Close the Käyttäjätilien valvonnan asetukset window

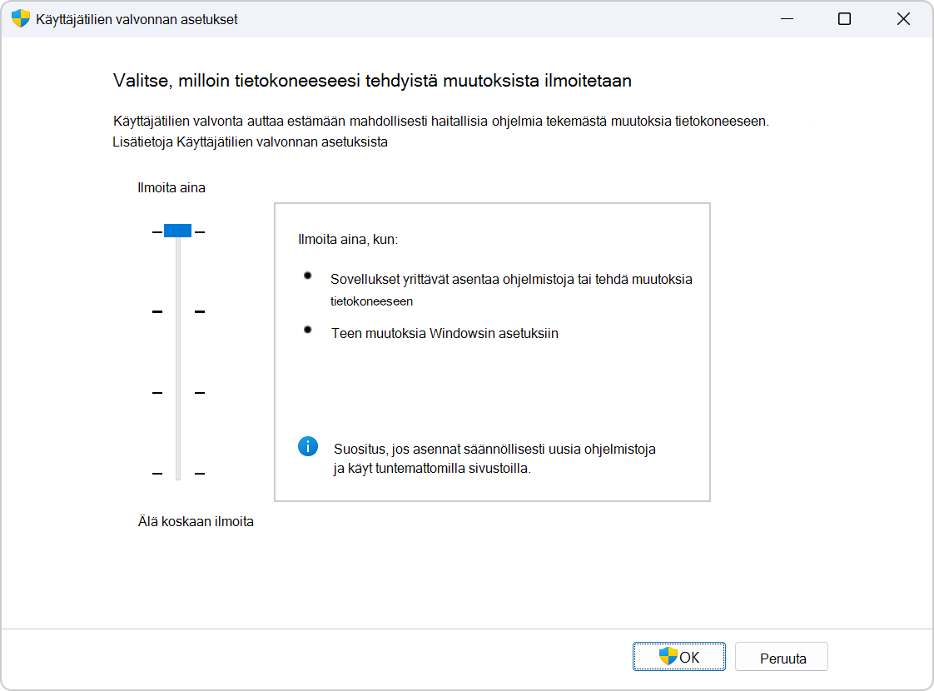tap(903, 19)
